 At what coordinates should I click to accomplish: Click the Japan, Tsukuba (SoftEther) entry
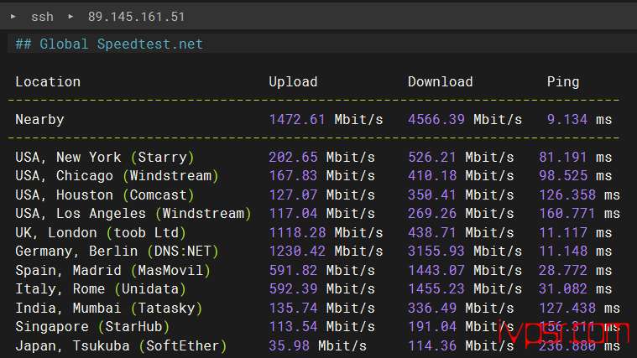pyautogui.click(x=121, y=345)
